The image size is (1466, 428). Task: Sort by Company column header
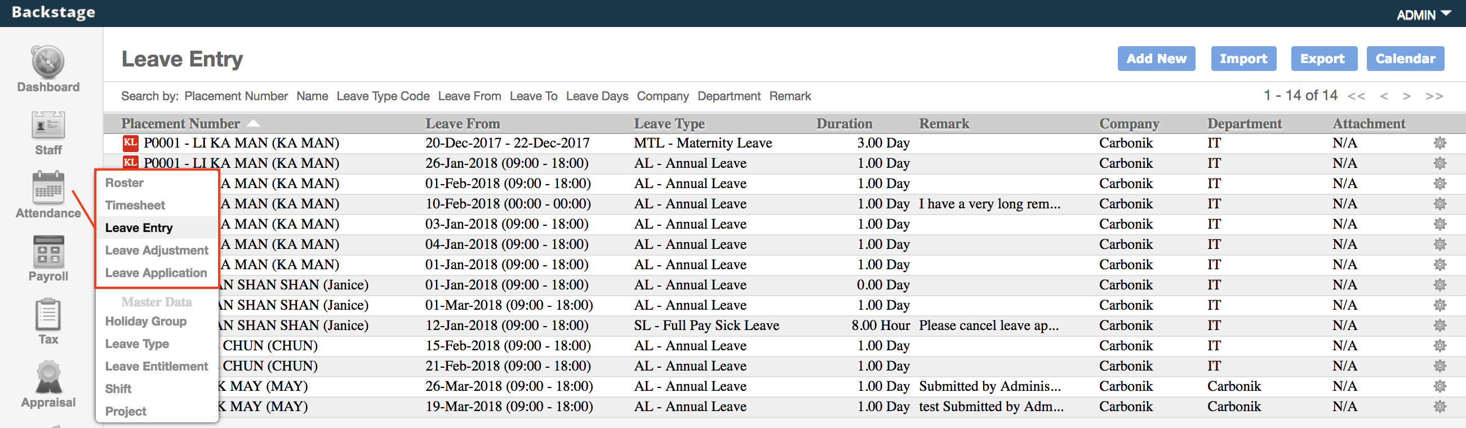pyautogui.click(x=1129, y=123)
